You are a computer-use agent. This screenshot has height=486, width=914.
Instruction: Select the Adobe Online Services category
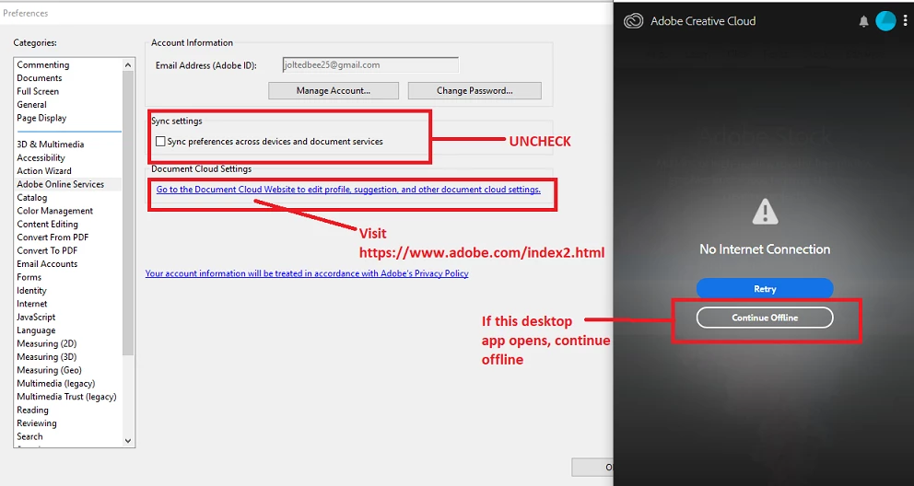tap(61, 184)
